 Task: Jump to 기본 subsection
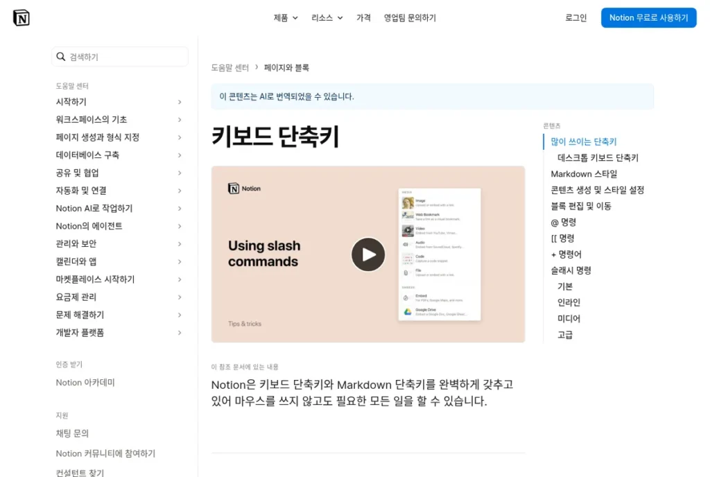[x=565, y=286]
